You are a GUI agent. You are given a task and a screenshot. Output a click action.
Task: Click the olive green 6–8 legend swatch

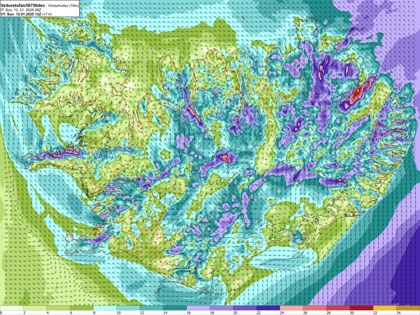pyautogui.click(x=82, y=308)
